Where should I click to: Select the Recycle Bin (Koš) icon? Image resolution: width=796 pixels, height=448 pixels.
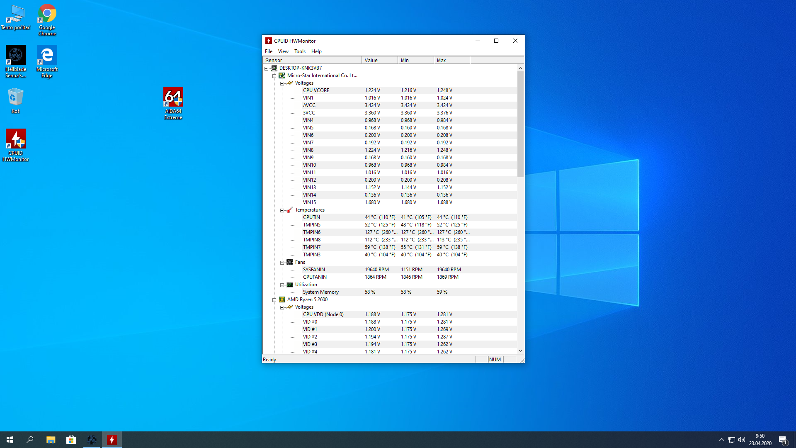click(x=15, y=100)
